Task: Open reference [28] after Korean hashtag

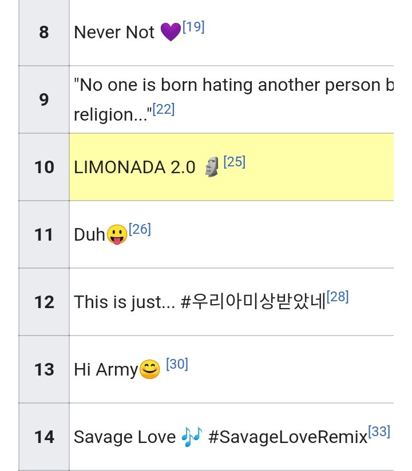Action: (338, 297)
